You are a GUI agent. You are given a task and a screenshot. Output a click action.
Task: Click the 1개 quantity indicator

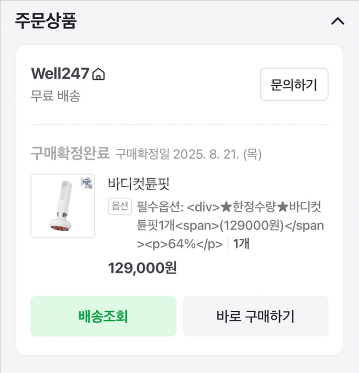coord(242,244)
